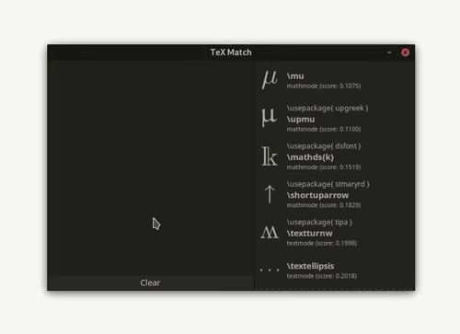Choose the \mathds{k} command text
This screenshot has height=334, width=460.
(x=310, y=157)
